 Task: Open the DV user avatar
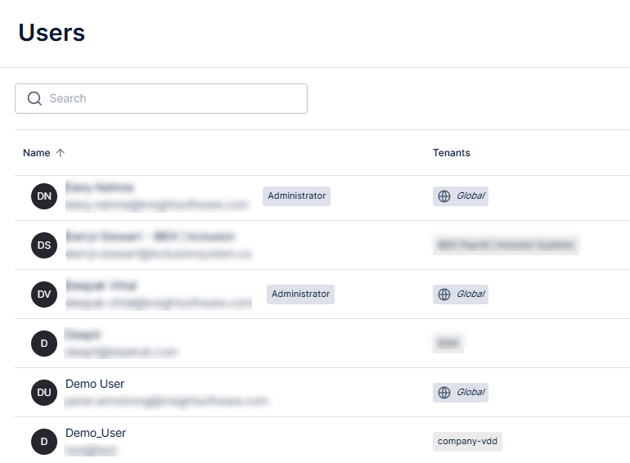(44, 294)
